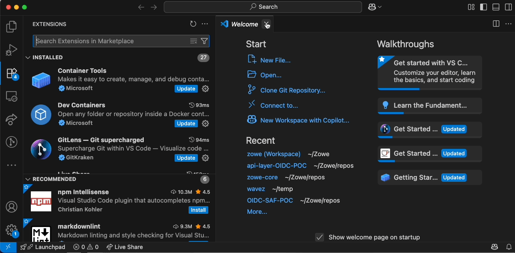Open the Accounts menu icon
The image size is (515, 253).
(x=11, y=207)
